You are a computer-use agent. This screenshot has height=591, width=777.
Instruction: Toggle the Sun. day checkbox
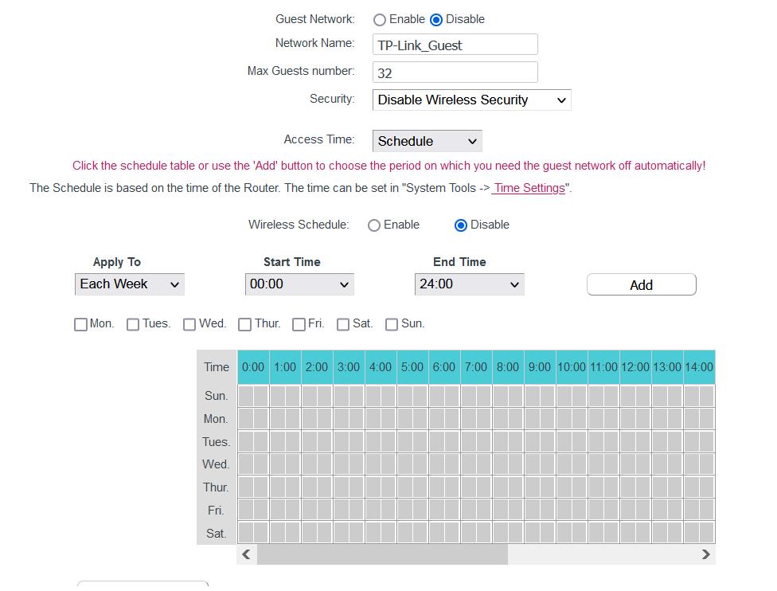392,324
